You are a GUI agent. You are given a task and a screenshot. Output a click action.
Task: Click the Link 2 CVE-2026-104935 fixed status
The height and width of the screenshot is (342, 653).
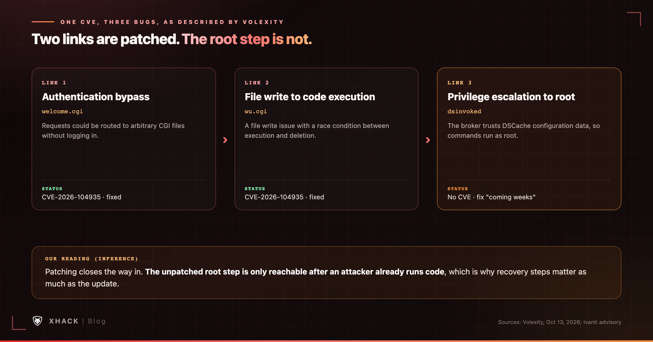[284, 197]
